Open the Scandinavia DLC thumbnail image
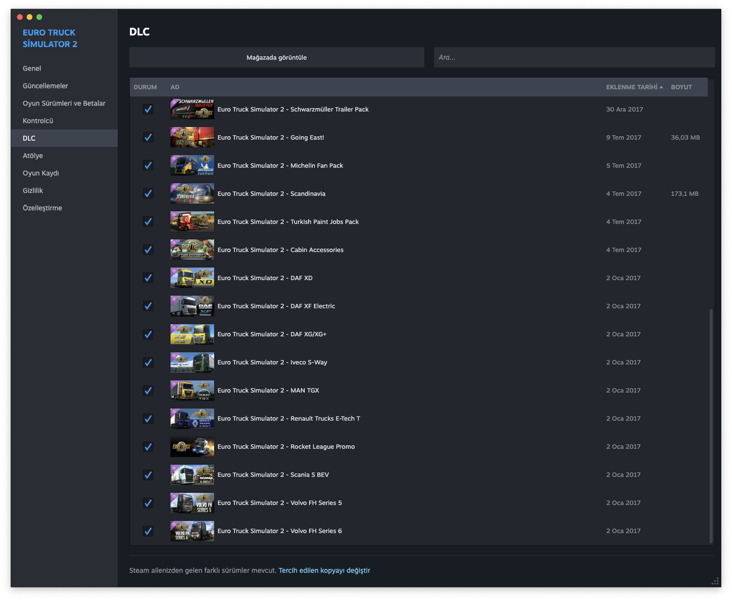The image size is (732, 600). tap(192, 193)
